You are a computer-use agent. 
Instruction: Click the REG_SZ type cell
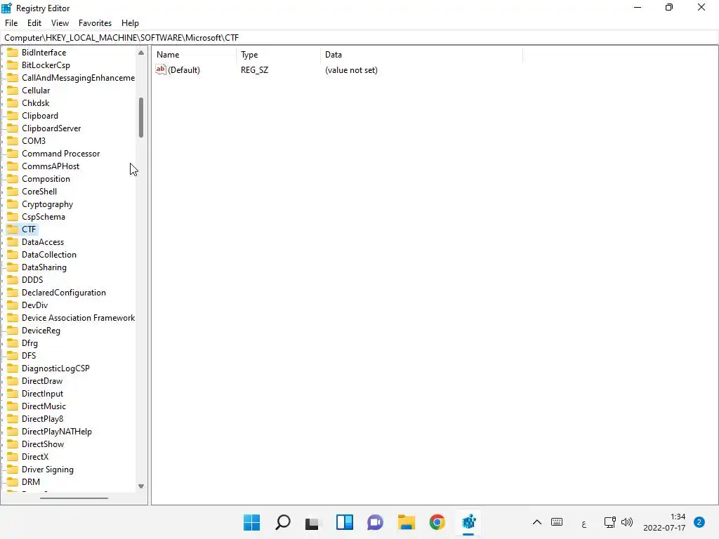[x=254, y=70]
